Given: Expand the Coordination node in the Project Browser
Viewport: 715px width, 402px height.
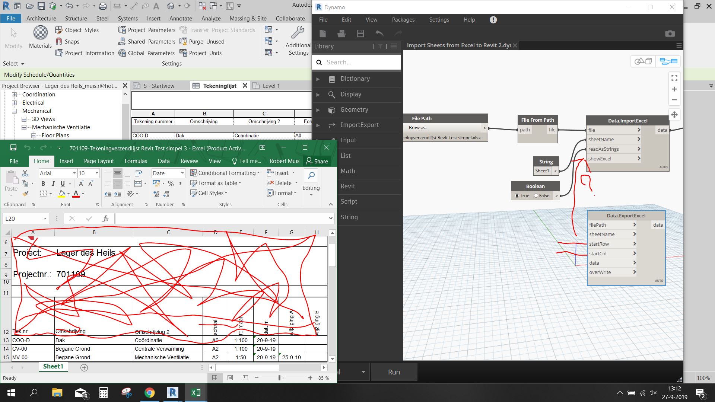Looking at the screenshot, I should pos(15,95).
